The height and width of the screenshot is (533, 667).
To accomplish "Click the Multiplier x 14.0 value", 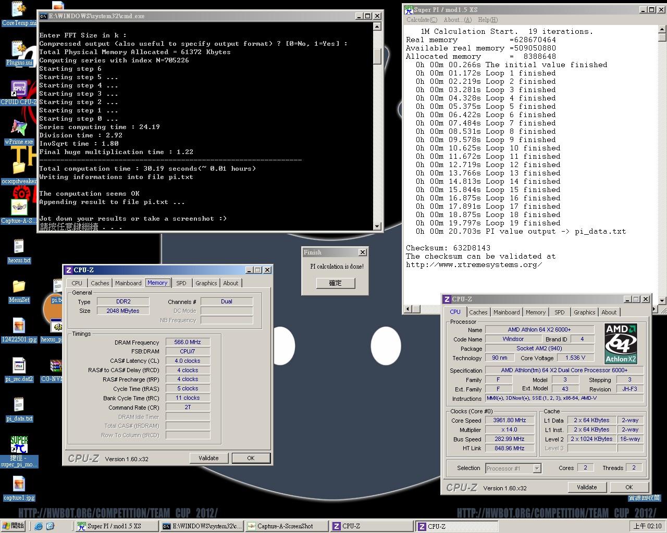I will tap(510, 429).
